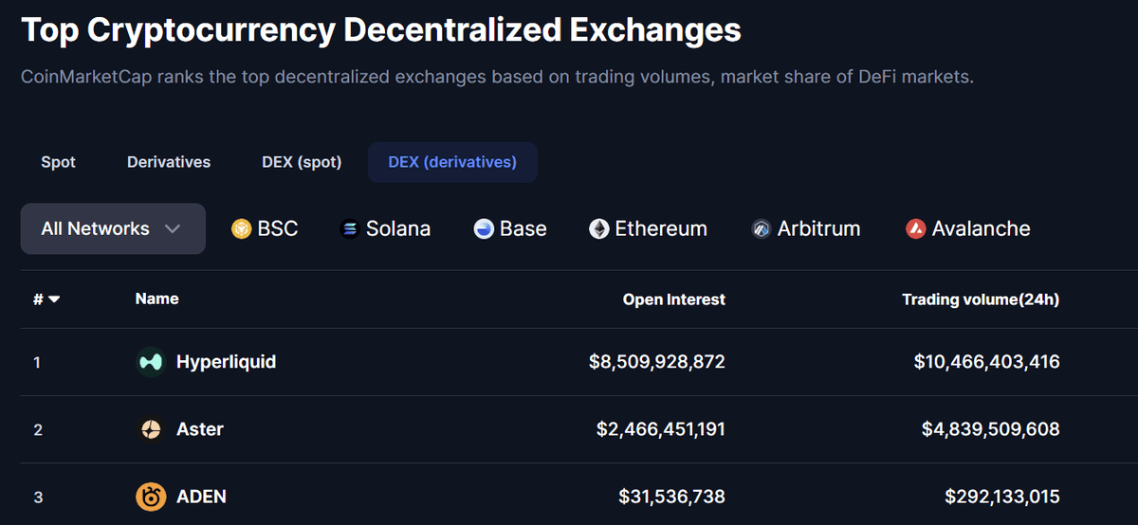This screenshot has height=525, width=1138.
Task: Open the Hyperliquid exchange link
Action: coord(227,362)
